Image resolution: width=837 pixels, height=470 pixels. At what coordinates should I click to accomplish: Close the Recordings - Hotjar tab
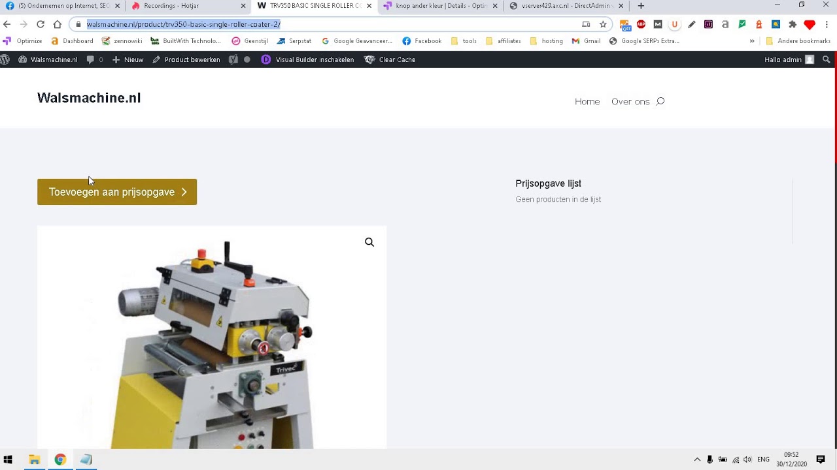click(243, 6)
